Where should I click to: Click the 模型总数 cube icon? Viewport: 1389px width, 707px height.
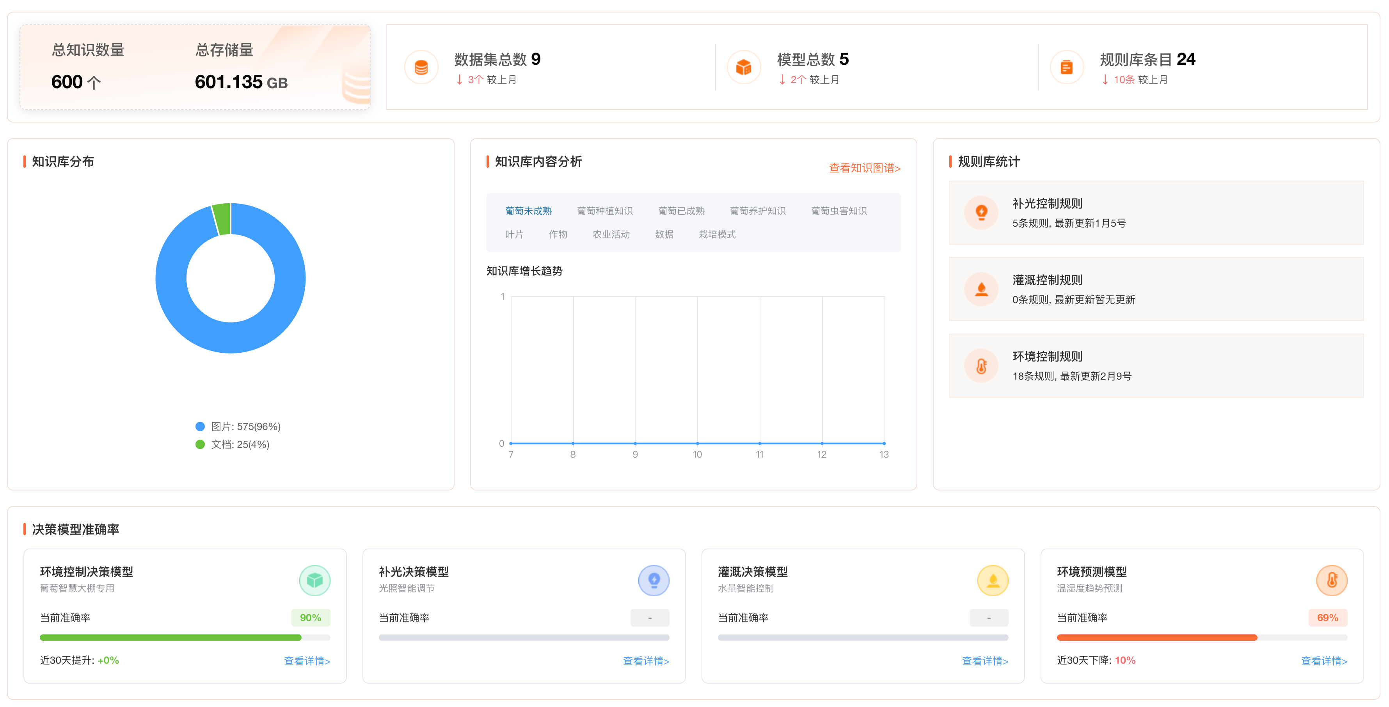click(x=744, y=67)
